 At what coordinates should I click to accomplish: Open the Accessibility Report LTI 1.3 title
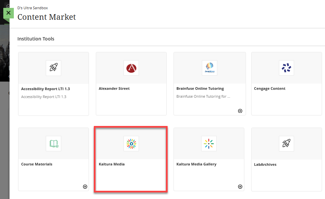45,89
